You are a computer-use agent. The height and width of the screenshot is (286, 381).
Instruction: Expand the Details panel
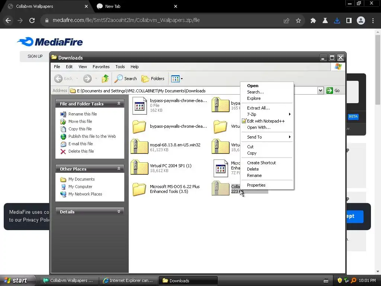[119, 212]
